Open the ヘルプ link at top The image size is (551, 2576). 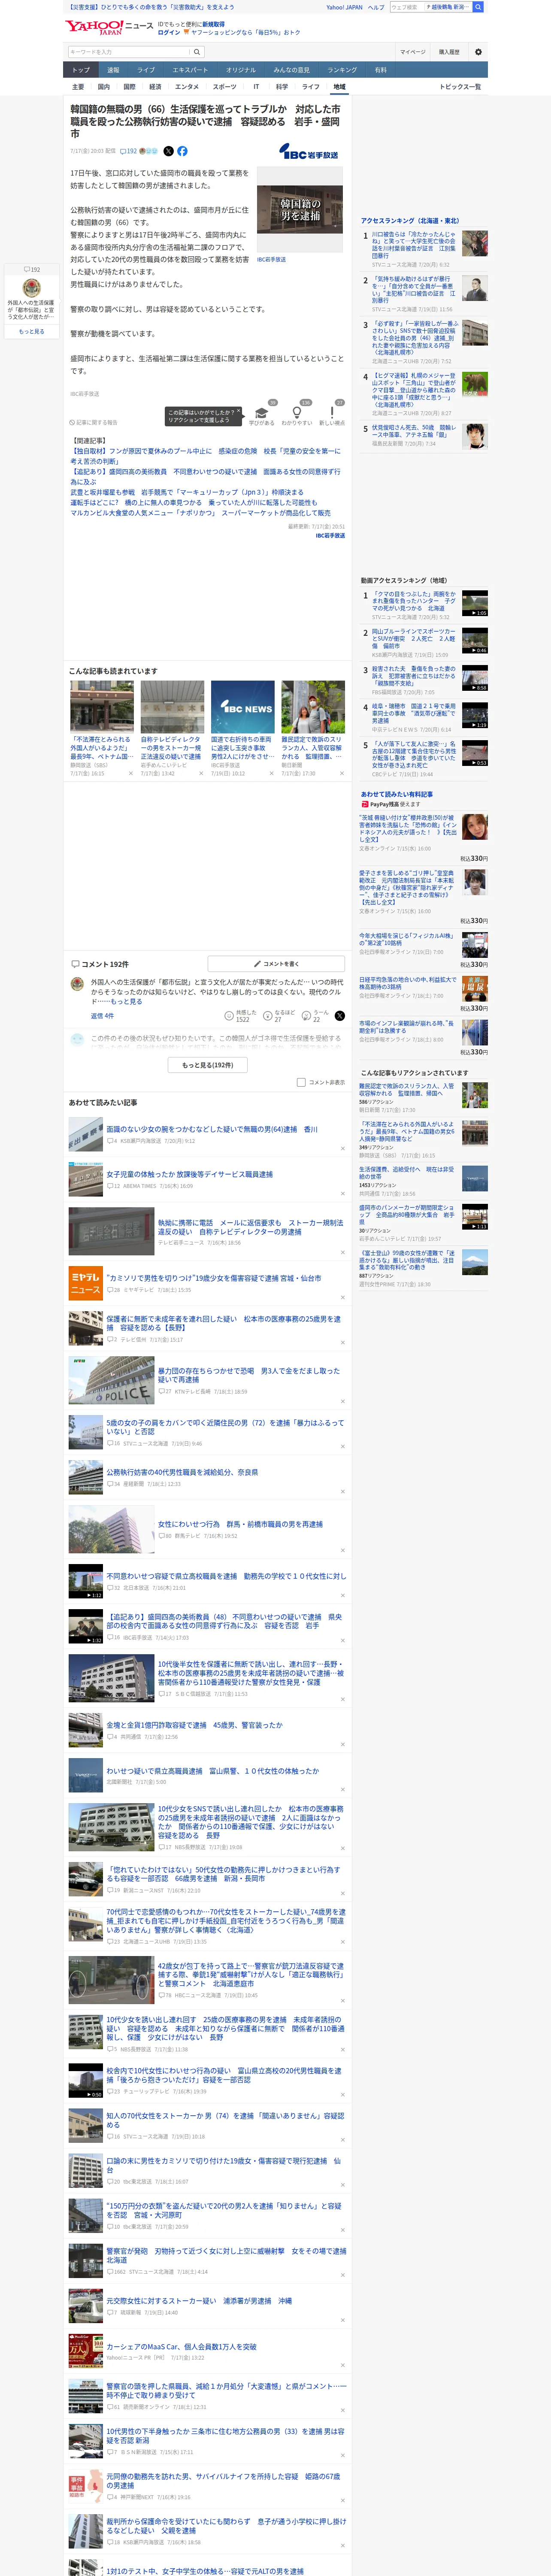(x=375, y=7)
